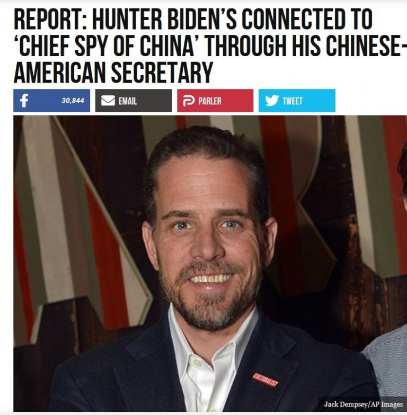Post the article using the TWEET label
The width and height of the screenshot is (407, 415).
(293, 101)
